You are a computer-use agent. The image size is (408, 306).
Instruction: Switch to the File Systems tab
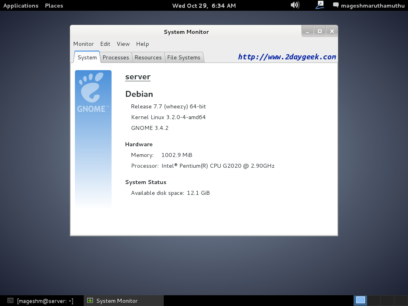pyautogui.click(x=184, y=57)
